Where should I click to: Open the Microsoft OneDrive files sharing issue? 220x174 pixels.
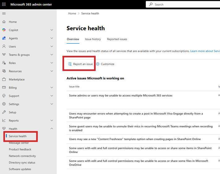coord(139,163)
